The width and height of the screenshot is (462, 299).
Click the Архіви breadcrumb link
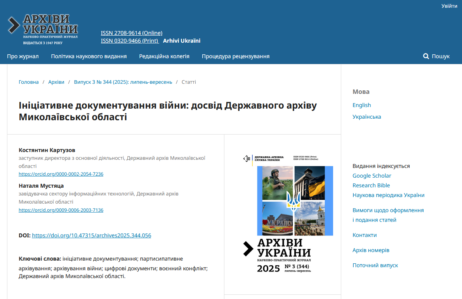click(56, 82)
